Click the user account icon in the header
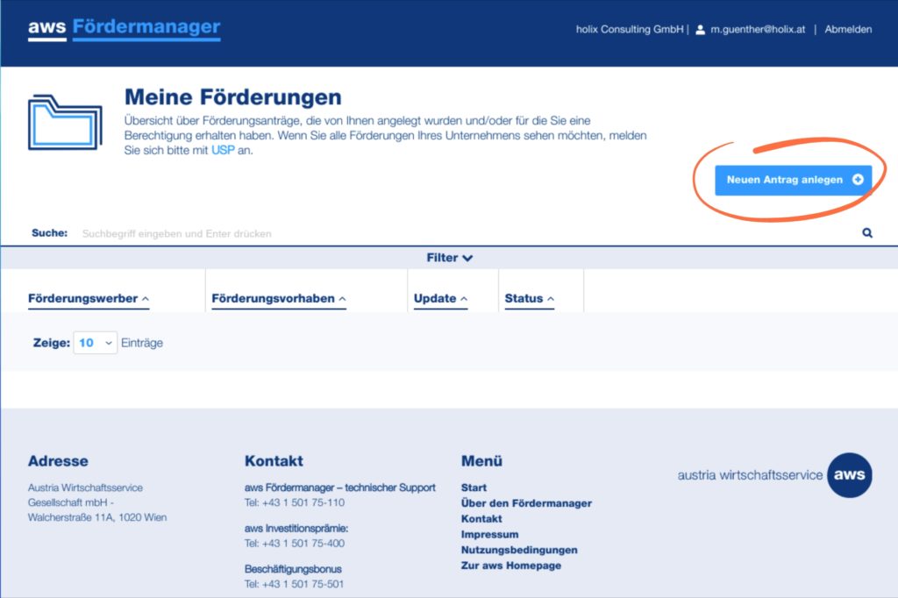 coord(699,29)
